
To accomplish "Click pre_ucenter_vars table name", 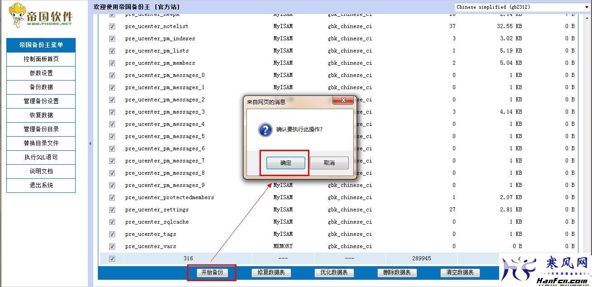I will 150,247.
